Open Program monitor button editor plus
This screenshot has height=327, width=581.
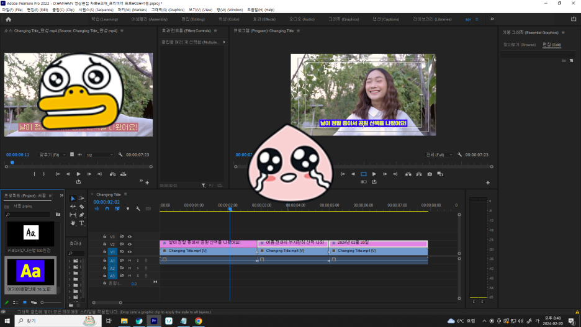pos(488,182)
